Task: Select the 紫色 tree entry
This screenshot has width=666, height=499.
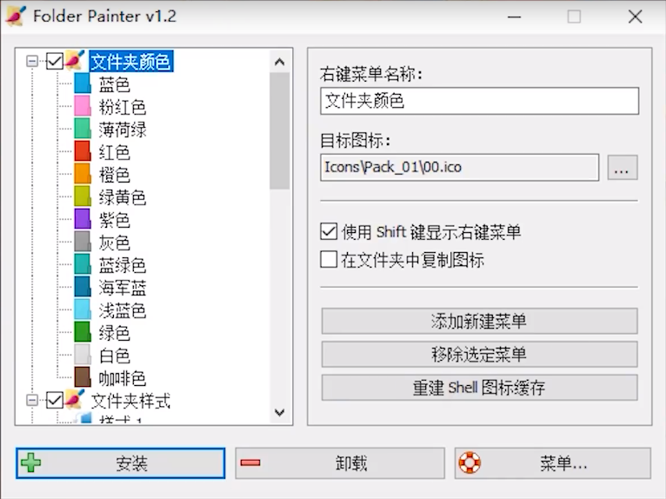Action: click(x=114, y=220)
